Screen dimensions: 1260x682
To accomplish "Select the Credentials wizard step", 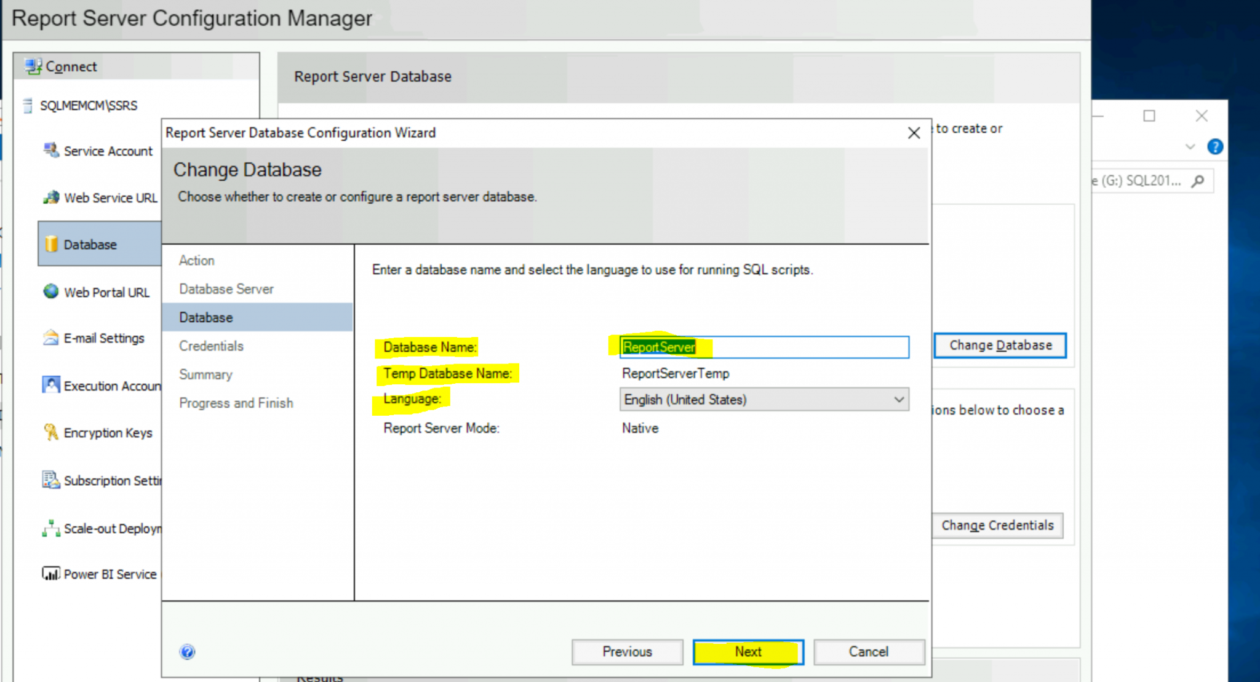I will 210,346.
